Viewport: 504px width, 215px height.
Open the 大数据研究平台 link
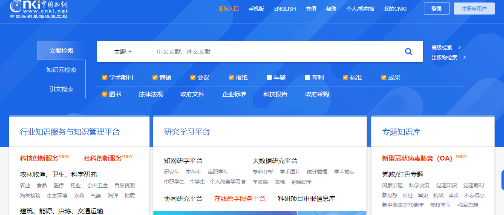click(x=275, y=161)
